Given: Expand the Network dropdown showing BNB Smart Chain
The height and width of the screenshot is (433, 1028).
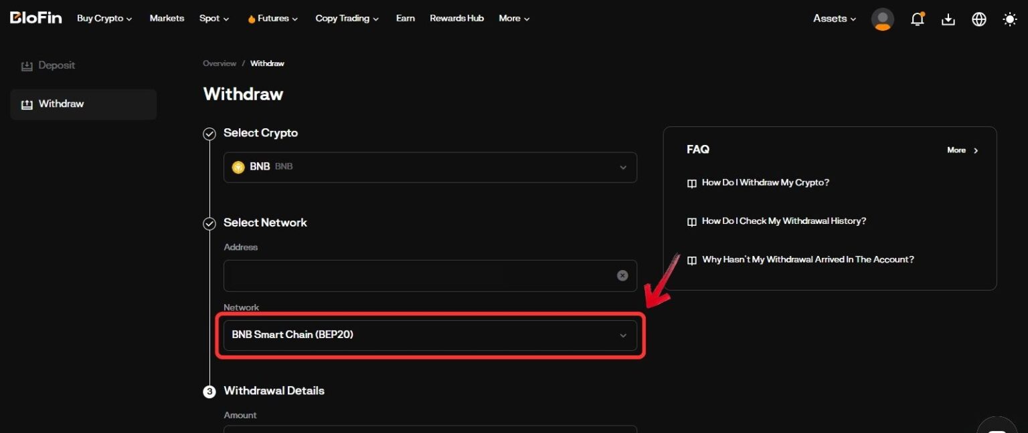Looking at the screenshot, I should tap(430, 335).
